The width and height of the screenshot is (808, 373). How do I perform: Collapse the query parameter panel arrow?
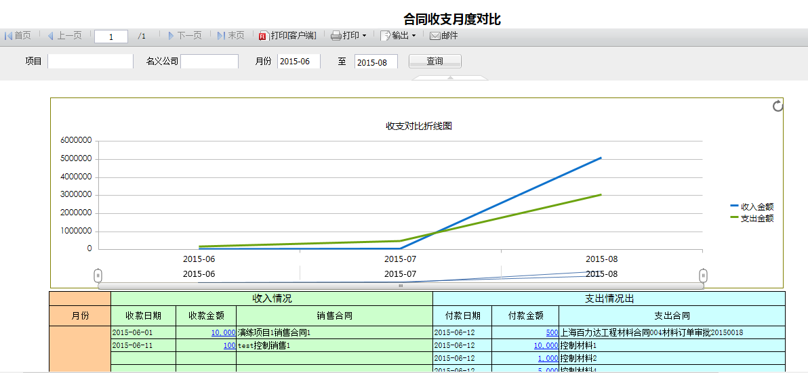point(450,78)
